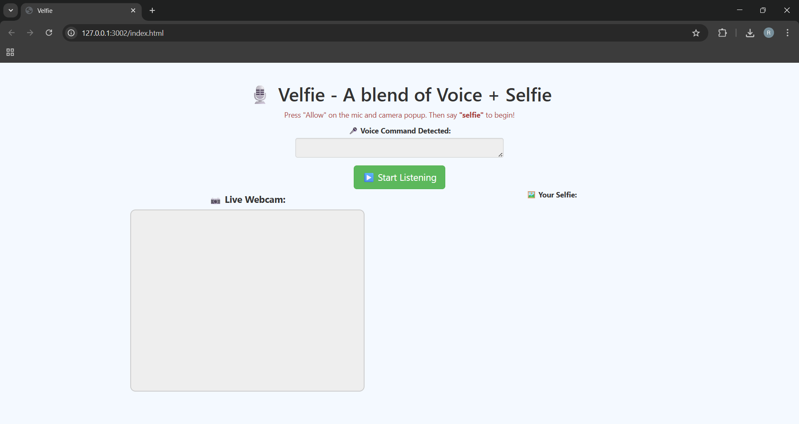
Task: Click the camera icon next to Live Webcam label
Action: point(216,200)
